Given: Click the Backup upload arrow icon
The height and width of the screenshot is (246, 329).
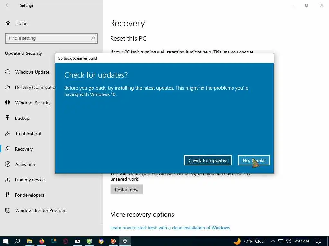Looking at the screenshot, I should (x=8, y=118).
